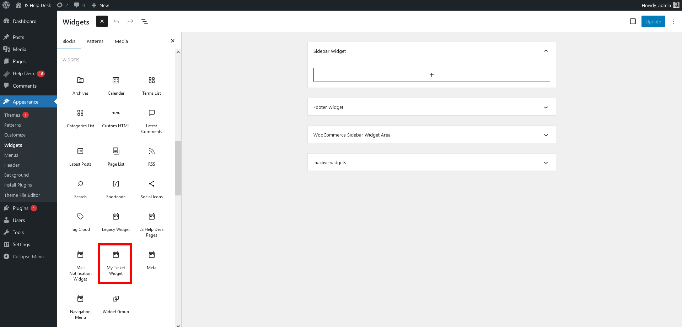Add the RSS feed block
Screen dimensions: 682x327
pos(151,156)
